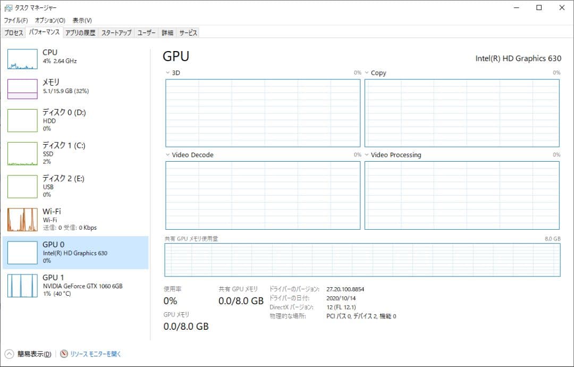Open the メモリ usage thumbnail in sidebar

click(22, 89)
